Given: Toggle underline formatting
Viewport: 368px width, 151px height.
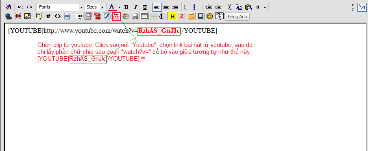Looking at the screenshot, I should click(145, 7).
